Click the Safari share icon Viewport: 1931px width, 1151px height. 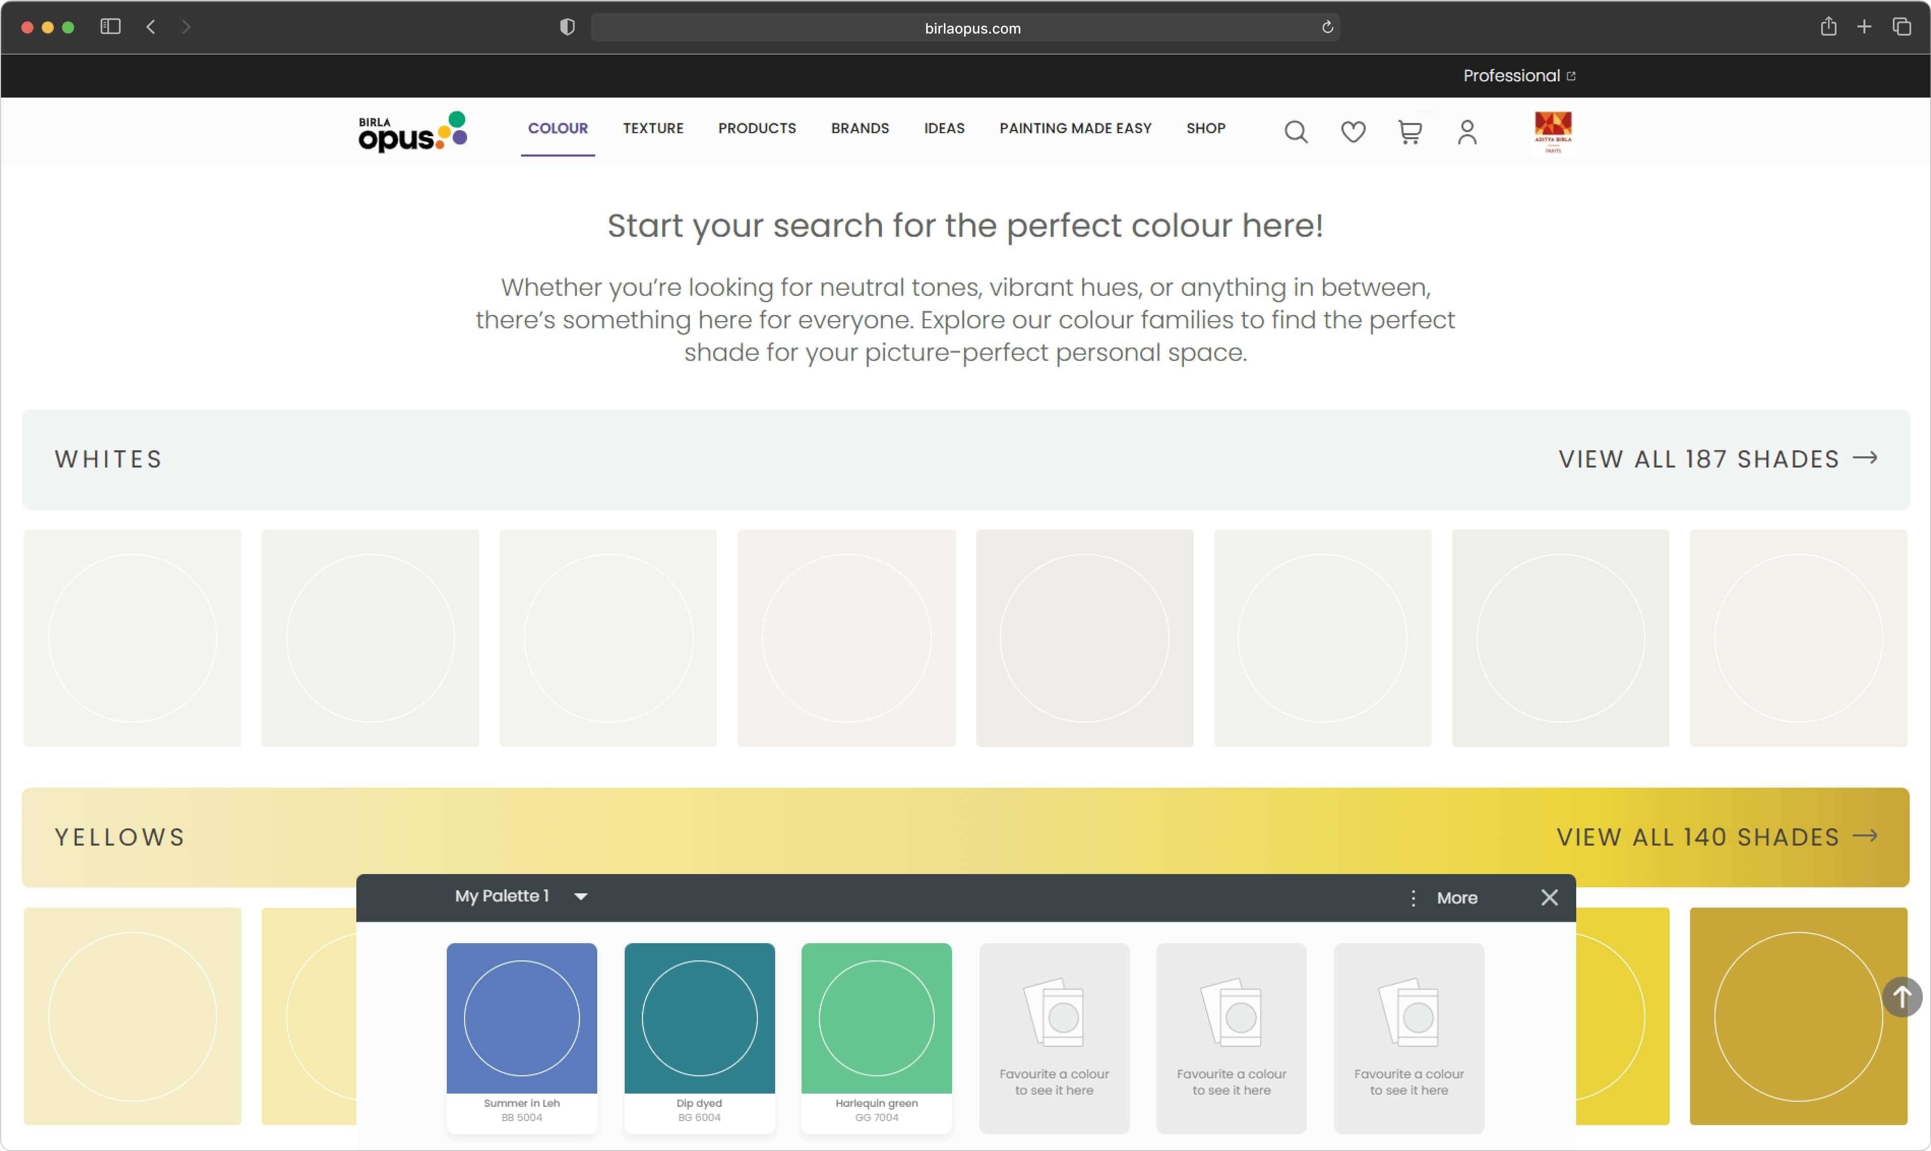click(1828, 27)
